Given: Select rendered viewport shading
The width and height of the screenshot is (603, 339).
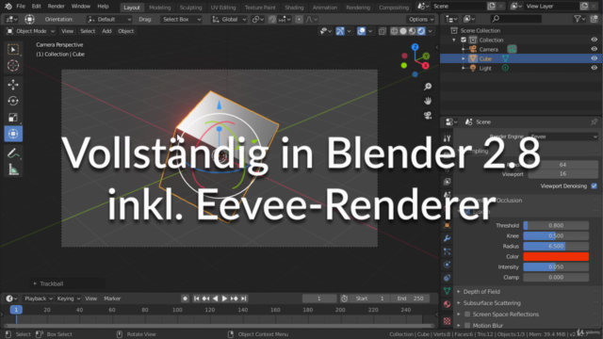Looking at the screenshot, I should coord(421,31).
